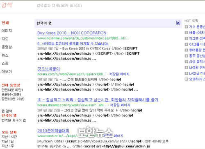The height and width of the screenshot is (149, 205).
Task: Open the 2010춘계학술대회 search result
Action: 53,131
